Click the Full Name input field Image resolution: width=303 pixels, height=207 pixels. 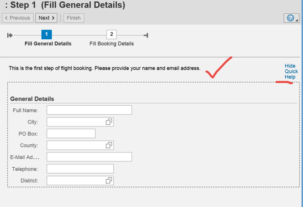pyautogui.click(x=89, y=110)
